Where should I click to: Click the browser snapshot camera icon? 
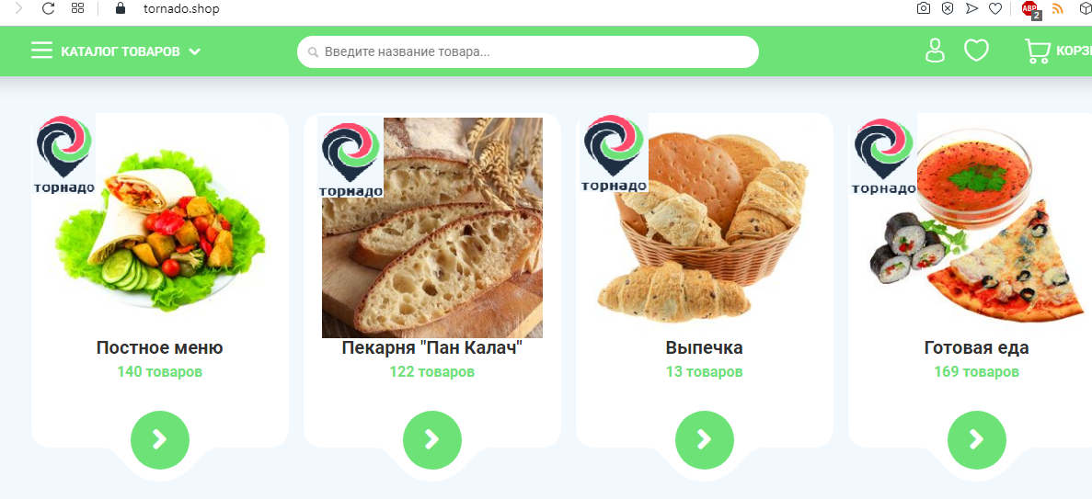pyautogui.click(x=924, y=8)
